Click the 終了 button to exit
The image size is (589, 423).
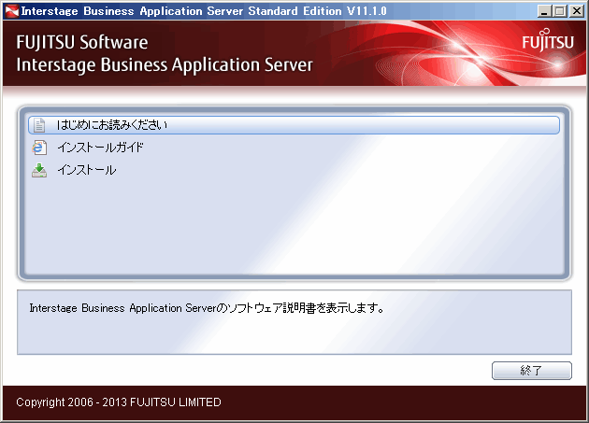click(x=532, y=371)
